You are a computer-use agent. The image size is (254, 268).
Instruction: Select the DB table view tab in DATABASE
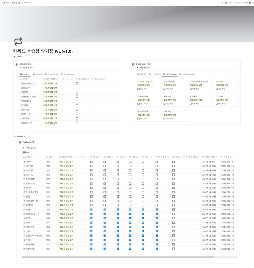pos(26,152)
